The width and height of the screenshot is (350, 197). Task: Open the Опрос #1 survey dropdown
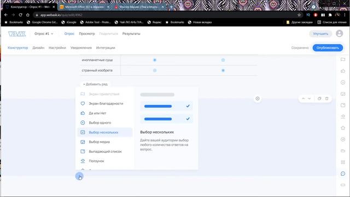coord(44,34)
